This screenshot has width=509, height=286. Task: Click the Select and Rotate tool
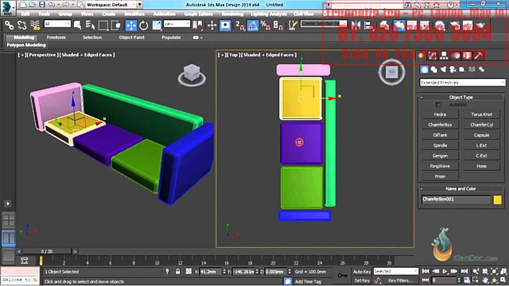(144, 25)
